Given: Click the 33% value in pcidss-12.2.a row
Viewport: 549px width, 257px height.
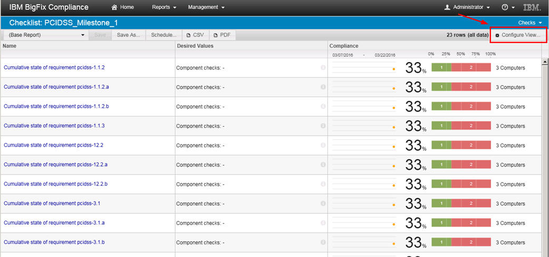Looking at the screenshot, I should pos(416,165).
